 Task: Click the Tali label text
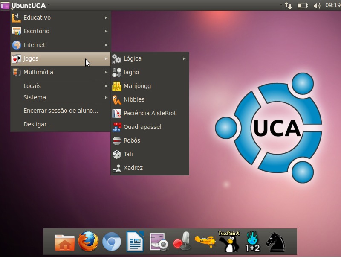click(128, 154)
